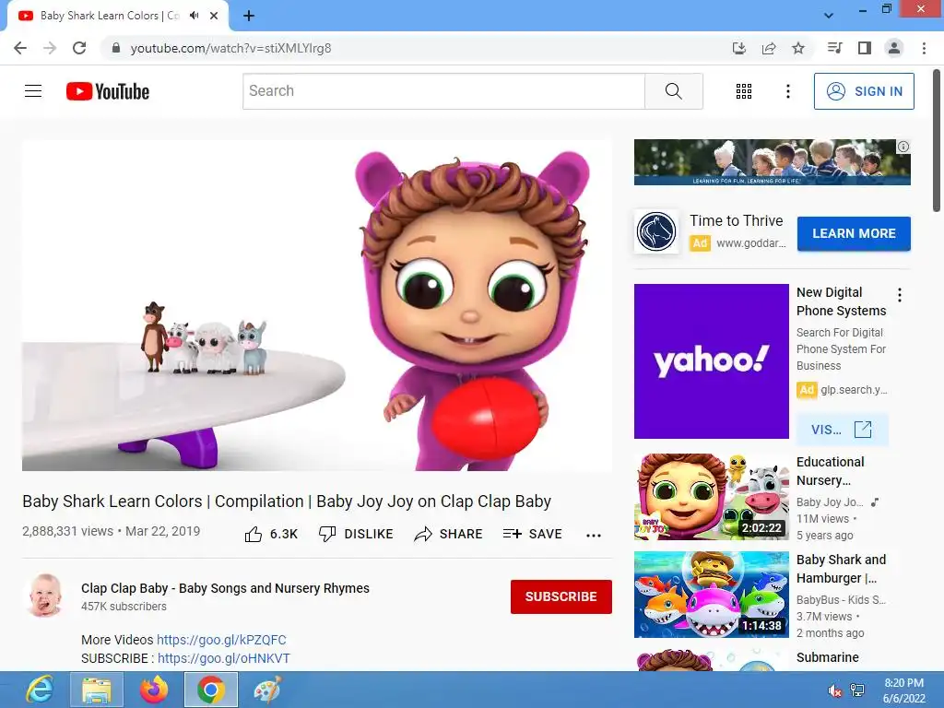
Task: Open Paint from taskbar
Action: tap(267, 690)
